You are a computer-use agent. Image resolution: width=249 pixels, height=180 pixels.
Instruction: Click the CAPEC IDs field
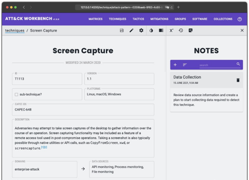pos(83,110)
